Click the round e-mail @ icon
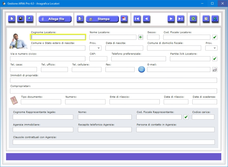 (x=141, y=69)
